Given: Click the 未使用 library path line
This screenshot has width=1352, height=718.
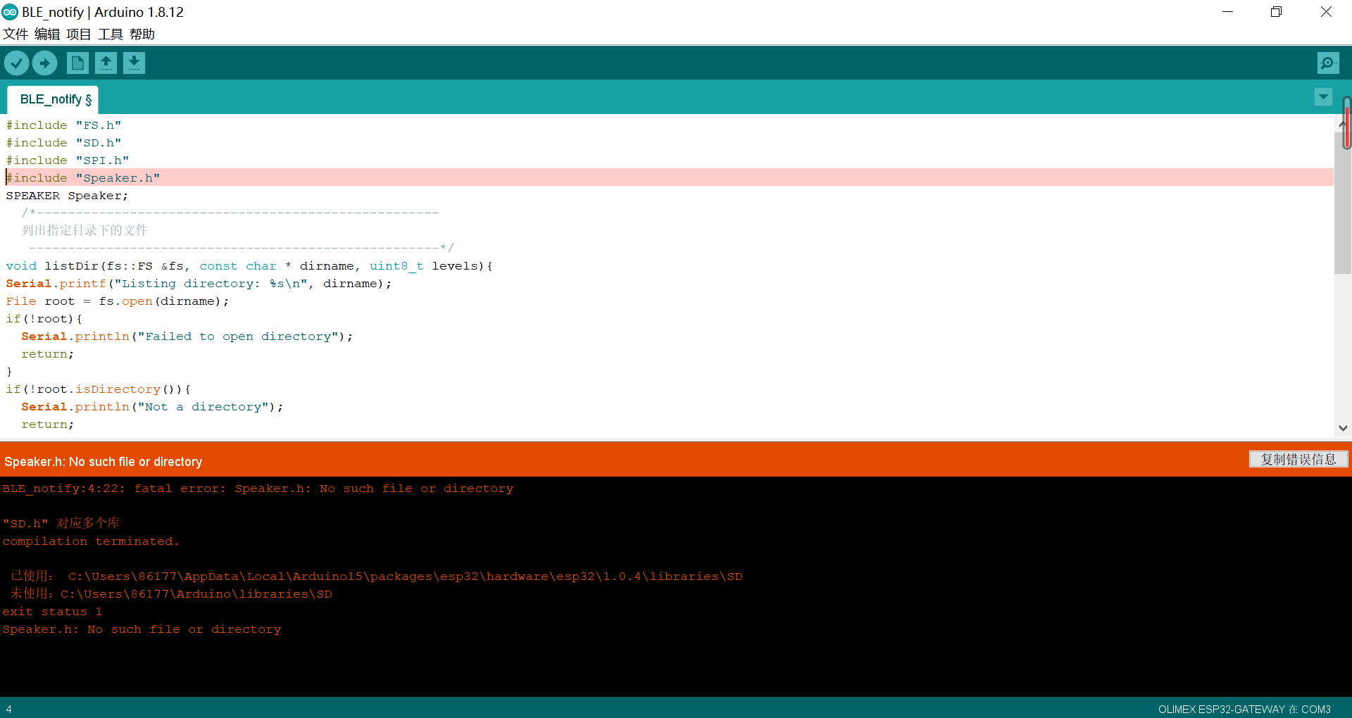Looking at the screenshot, I should 171,594.
